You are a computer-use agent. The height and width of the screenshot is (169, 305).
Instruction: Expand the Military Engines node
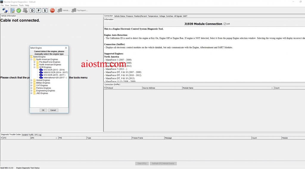(31, 83)
